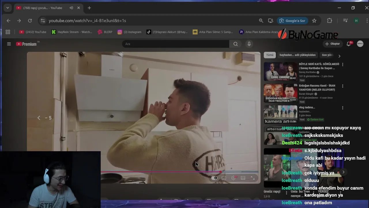Open Arka Plan Kaldırma Aracı bookmark
Image resolution: width=369 pixels, height=208 pixels.
pyautogui.click(x=259, y=32)
